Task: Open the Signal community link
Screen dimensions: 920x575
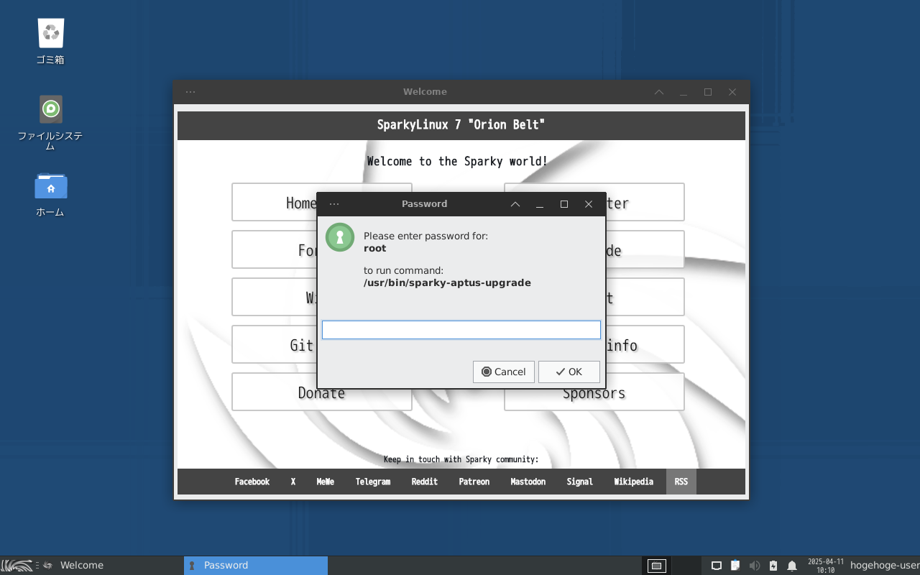Action: [580, 482]
